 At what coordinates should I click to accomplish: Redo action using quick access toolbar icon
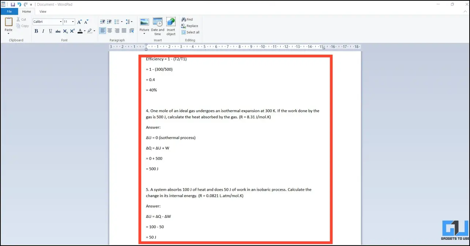point(26,4)
